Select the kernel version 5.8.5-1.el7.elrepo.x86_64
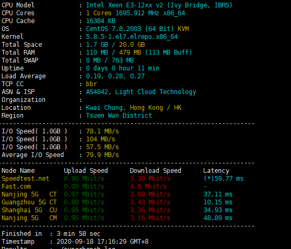The height and width of the screenshot is (249, 291). (x=132, y=37)
